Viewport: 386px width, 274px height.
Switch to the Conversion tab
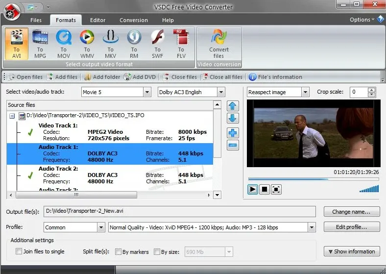134,20
